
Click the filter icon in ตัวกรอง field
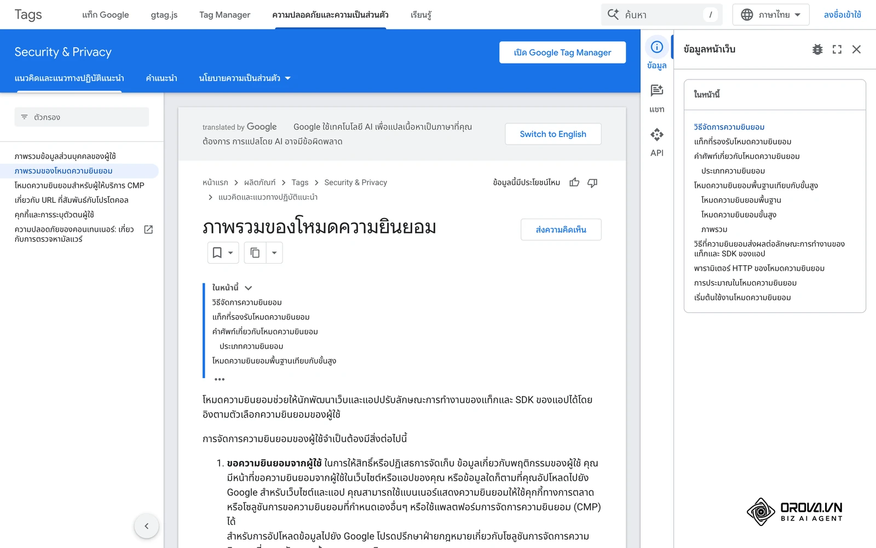pyautogui.click(x=24, y=117)
